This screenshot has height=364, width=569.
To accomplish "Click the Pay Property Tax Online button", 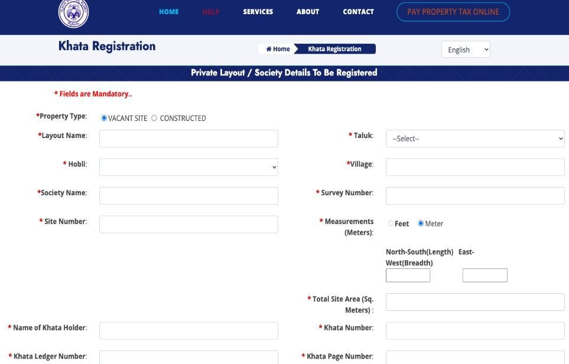I will pyautogui.click(x=453, y=12).
